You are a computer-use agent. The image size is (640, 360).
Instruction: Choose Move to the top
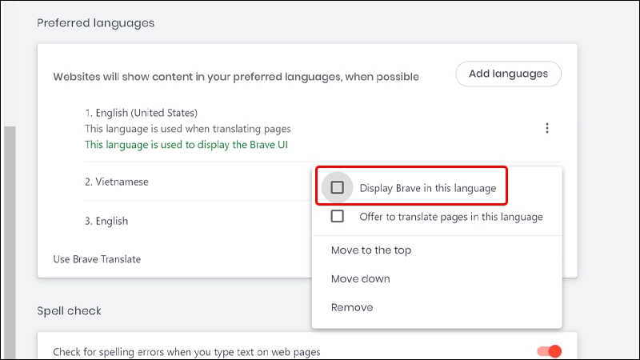[x=371, y=250]
